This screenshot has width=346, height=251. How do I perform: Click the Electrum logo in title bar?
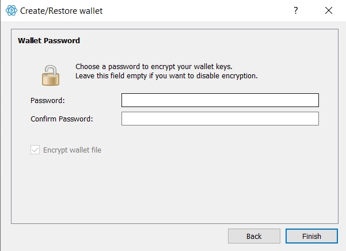click(x=12, y=10)
